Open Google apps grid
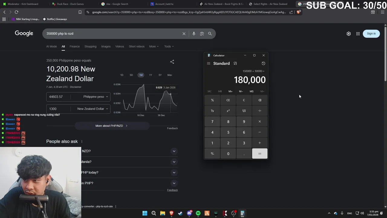The image size is (387, 218). pyautogui.click(x=358, y=34)
